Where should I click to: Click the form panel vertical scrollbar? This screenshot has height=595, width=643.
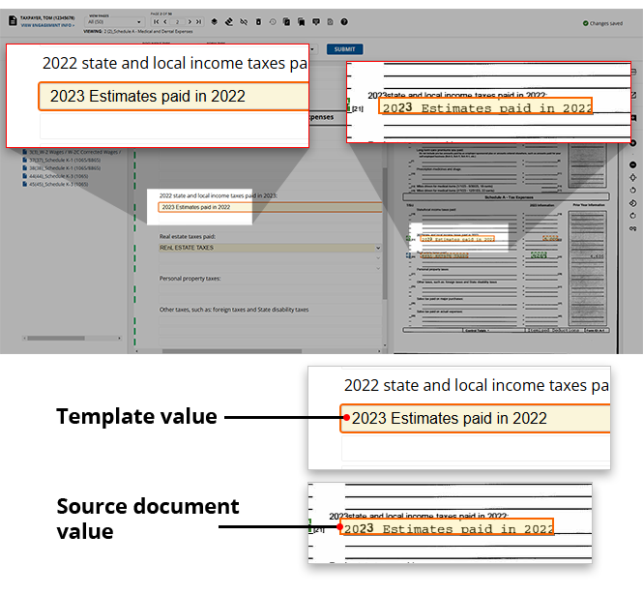click(385, 234)
